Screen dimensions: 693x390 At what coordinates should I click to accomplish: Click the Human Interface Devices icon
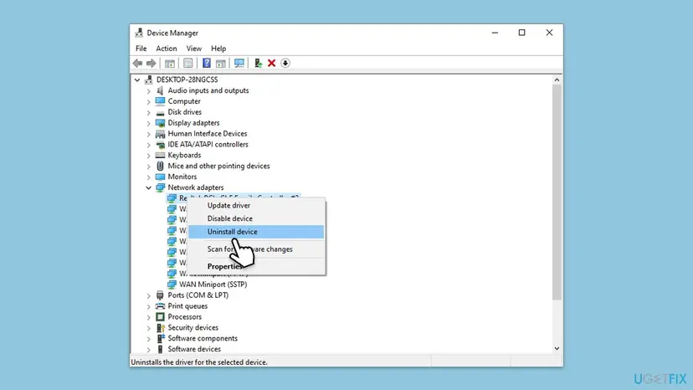pos(160,134)
